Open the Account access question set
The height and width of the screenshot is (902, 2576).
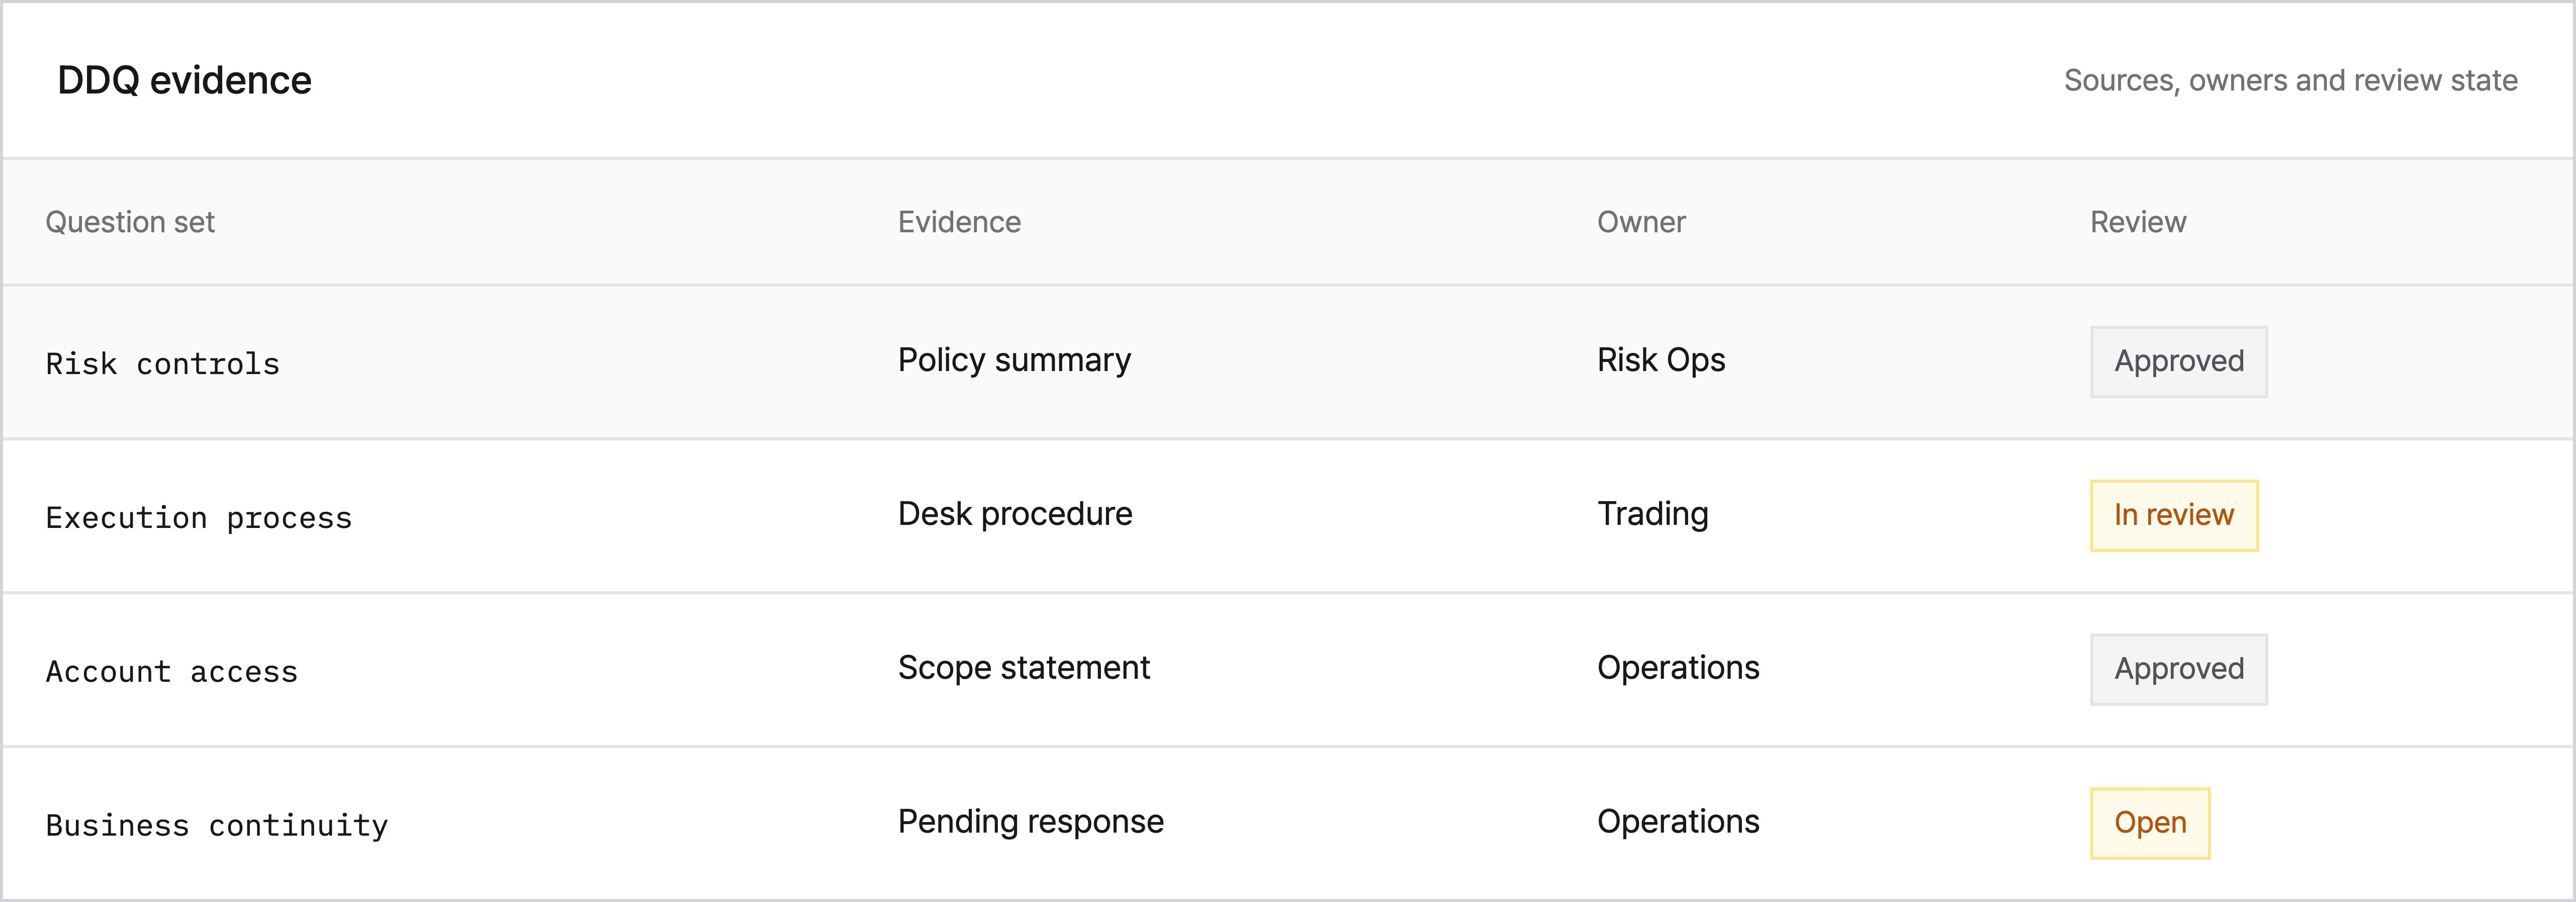coord(172,671)
